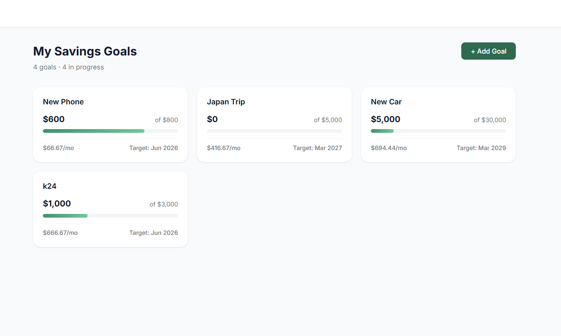561x336 pixels.
Task: Click the $694.44/mo rate on New Car
Action: (389, 148)
